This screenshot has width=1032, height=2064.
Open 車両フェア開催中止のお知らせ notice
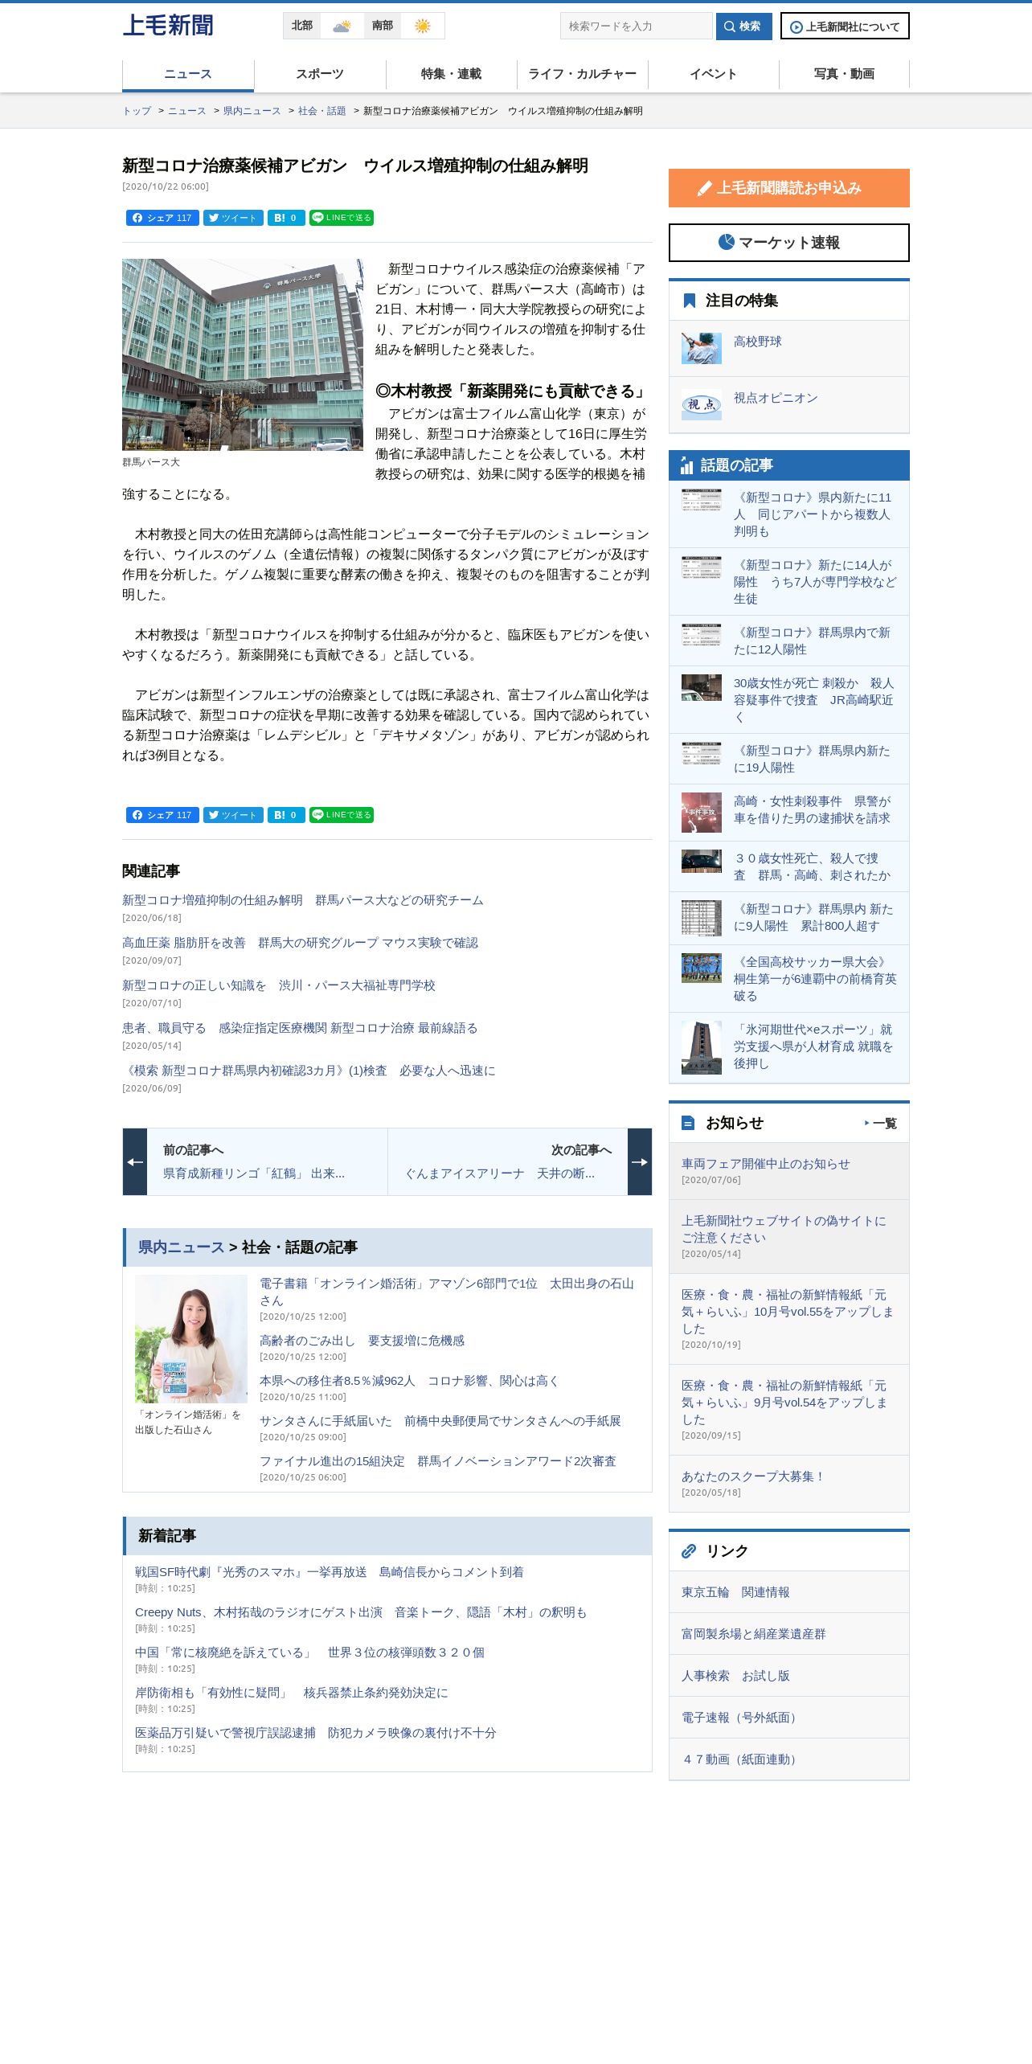[x=765, y=1164]
